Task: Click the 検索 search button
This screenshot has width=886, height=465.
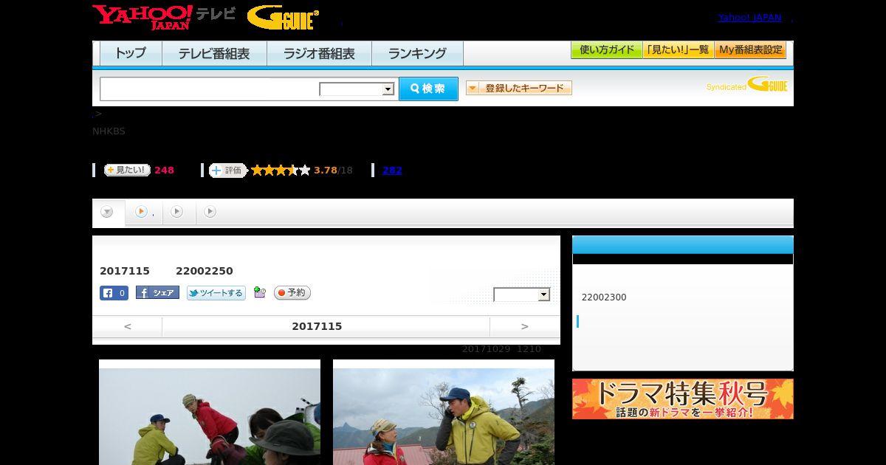Action: pyautogui.click(x=428, y=89)
